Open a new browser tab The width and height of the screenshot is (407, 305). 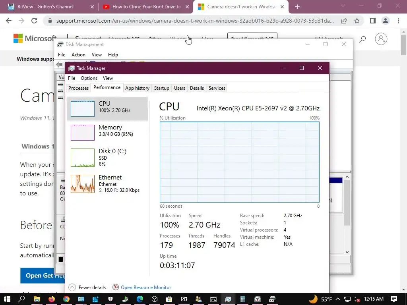[x=297, y=7]
